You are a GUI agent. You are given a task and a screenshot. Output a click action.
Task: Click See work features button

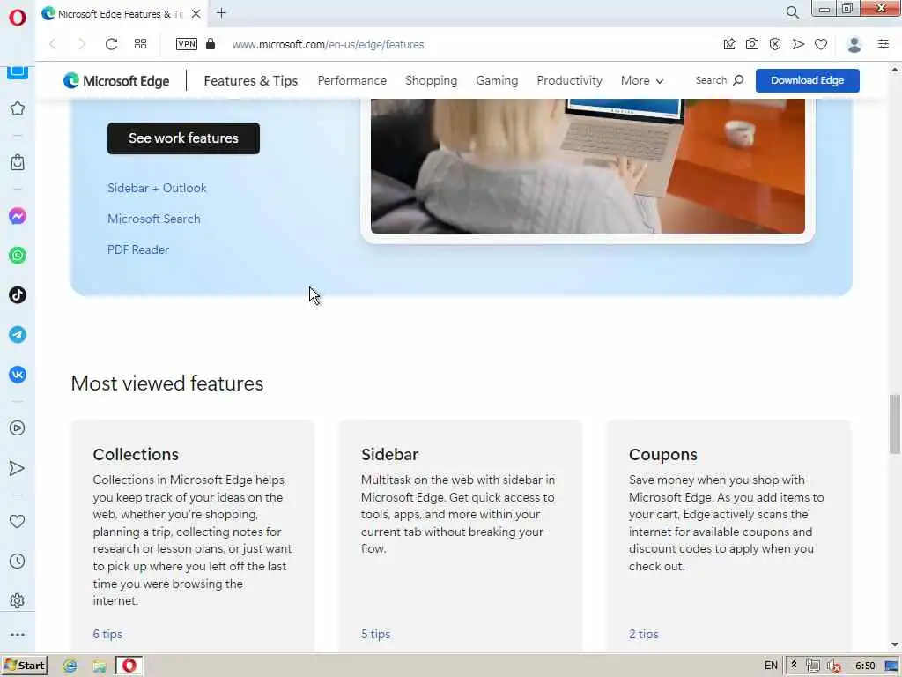coord(183,138)
